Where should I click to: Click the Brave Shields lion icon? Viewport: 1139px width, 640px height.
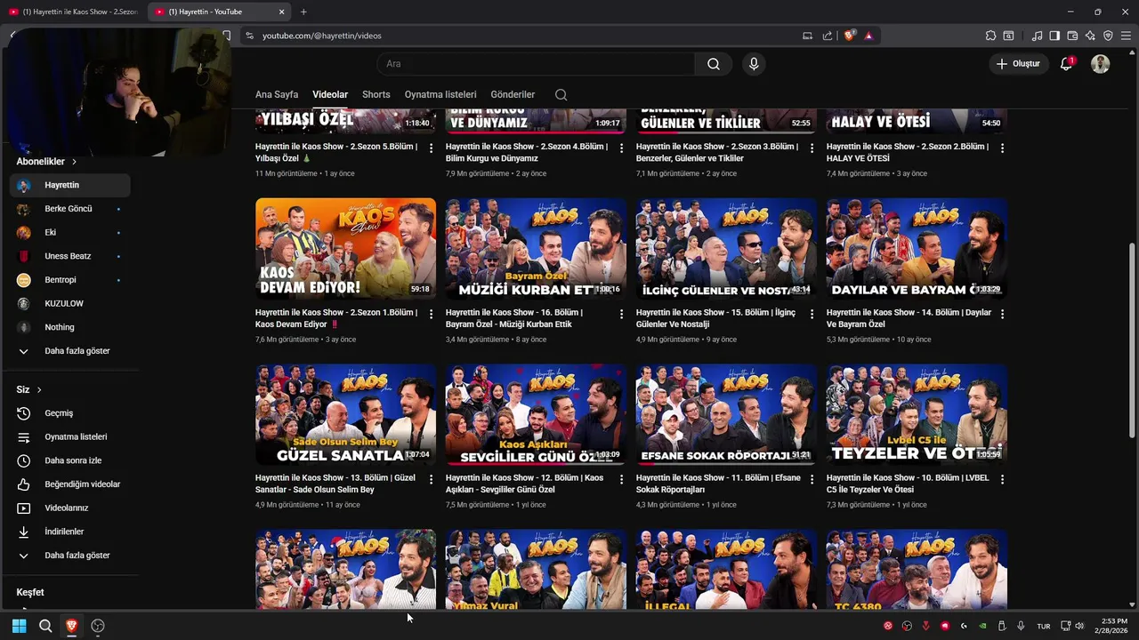click(x=849, y=36)
